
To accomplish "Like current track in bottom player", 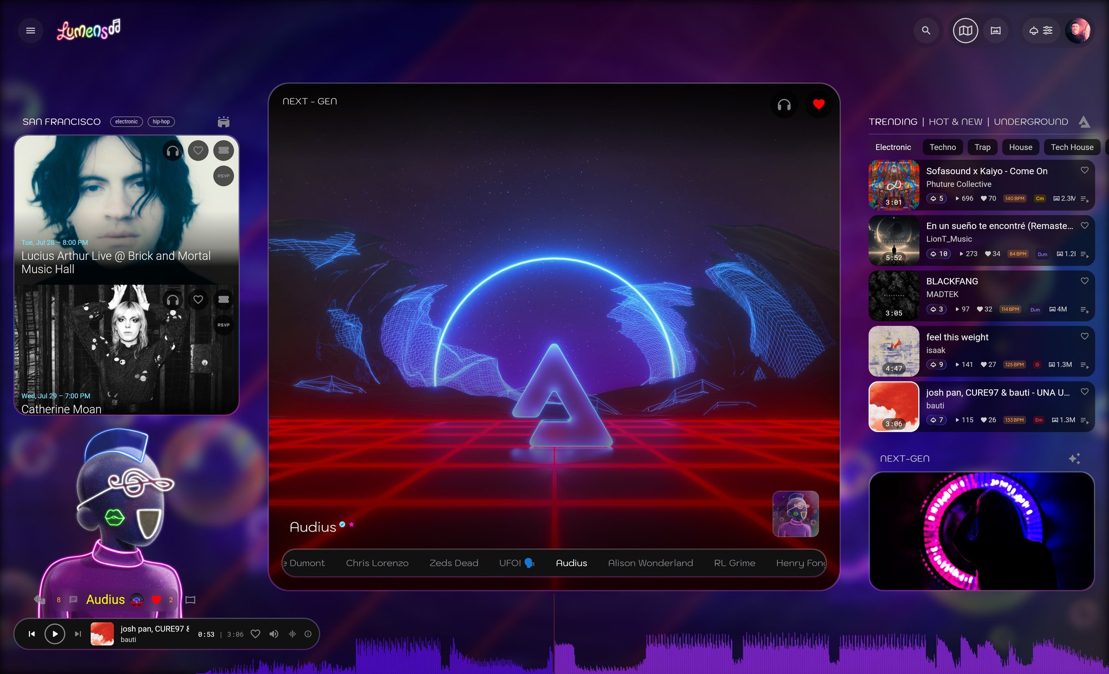I will click(x=256, y=634).
